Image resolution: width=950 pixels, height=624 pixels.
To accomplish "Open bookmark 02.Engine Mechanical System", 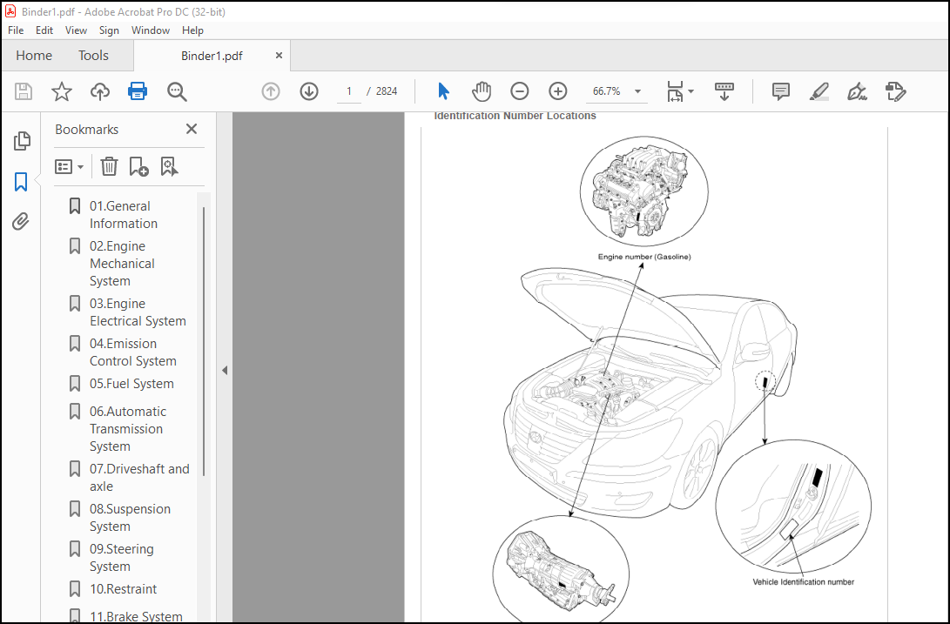I will (x=122, y=264).
